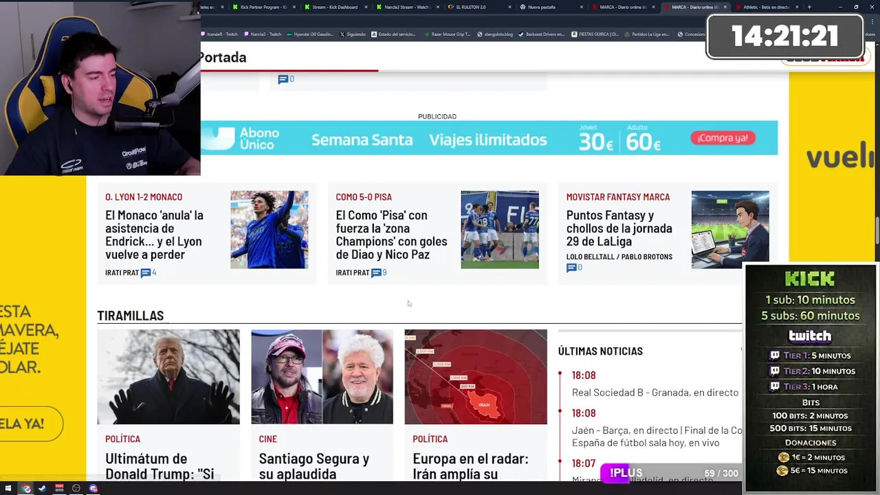This screenshot has width=880, height=495.
Task: Open the Windows Start menu
Action: pyautogui.click(x=9, y=489)
